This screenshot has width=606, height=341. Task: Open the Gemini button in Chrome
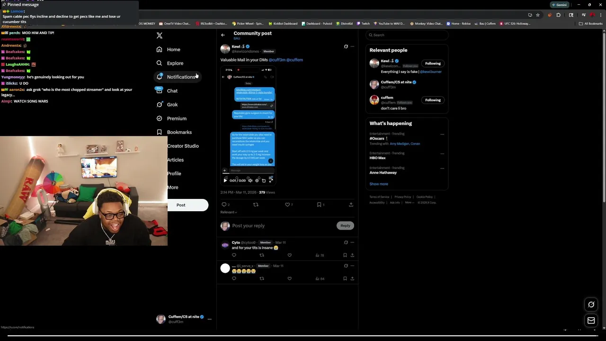click(559, 5)
